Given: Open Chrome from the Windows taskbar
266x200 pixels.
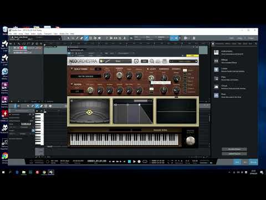Looking at the screenshot, I should point(44,172).
